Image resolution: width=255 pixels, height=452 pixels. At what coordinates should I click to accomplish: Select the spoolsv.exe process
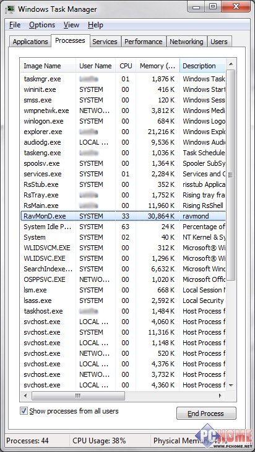(123, 163)
